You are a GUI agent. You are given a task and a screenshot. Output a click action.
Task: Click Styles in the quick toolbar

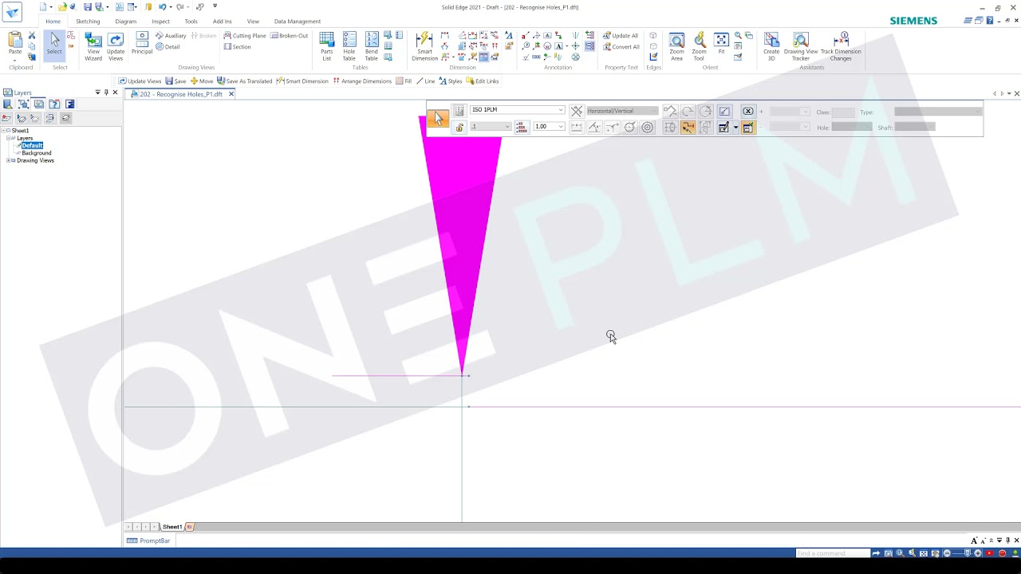pyautogui.click(x=451, y=81)
